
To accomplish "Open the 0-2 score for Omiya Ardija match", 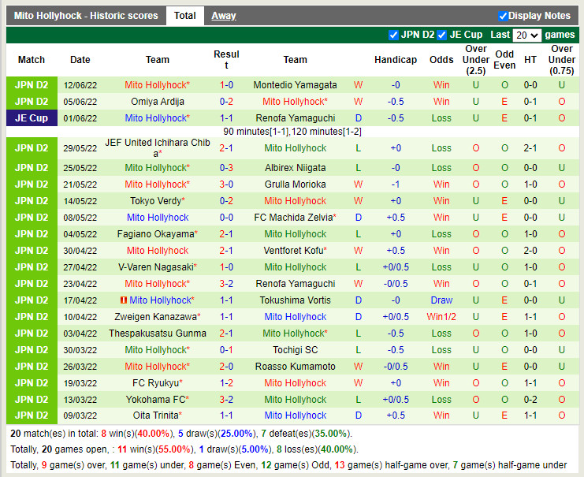I will (226, 102).
